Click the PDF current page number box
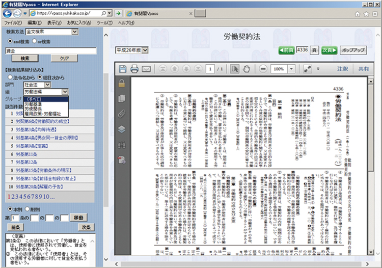This screenshot has height=268, width=382. (x=210, y=69)
